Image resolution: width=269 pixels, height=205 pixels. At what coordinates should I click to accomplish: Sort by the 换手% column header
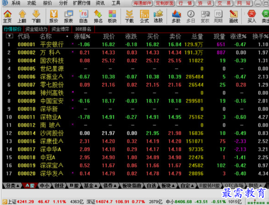pyautogui.click(x=260, y=36)
